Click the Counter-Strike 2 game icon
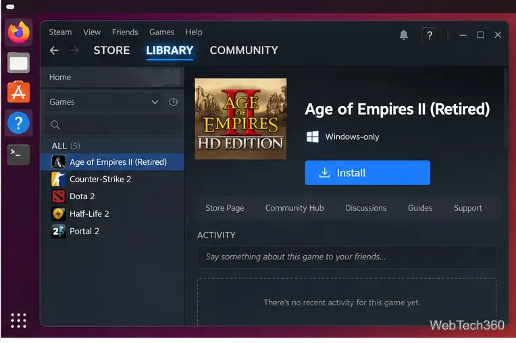Viewport: 516px width, 343px height. pos(59,179)
